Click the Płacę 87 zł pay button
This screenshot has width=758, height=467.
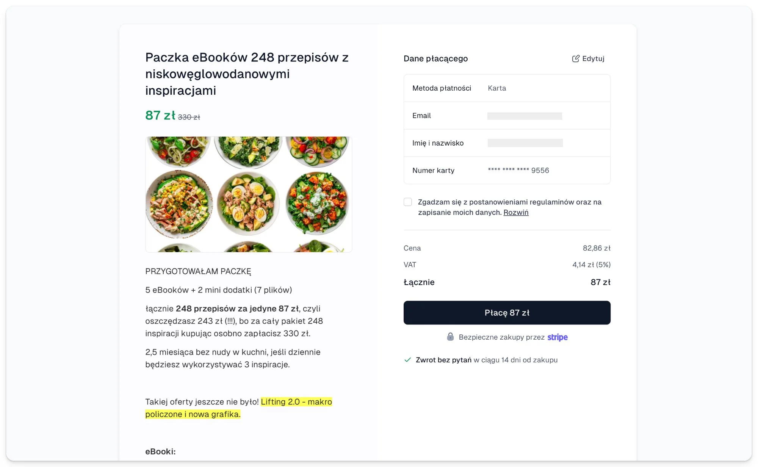pos(507,313)
